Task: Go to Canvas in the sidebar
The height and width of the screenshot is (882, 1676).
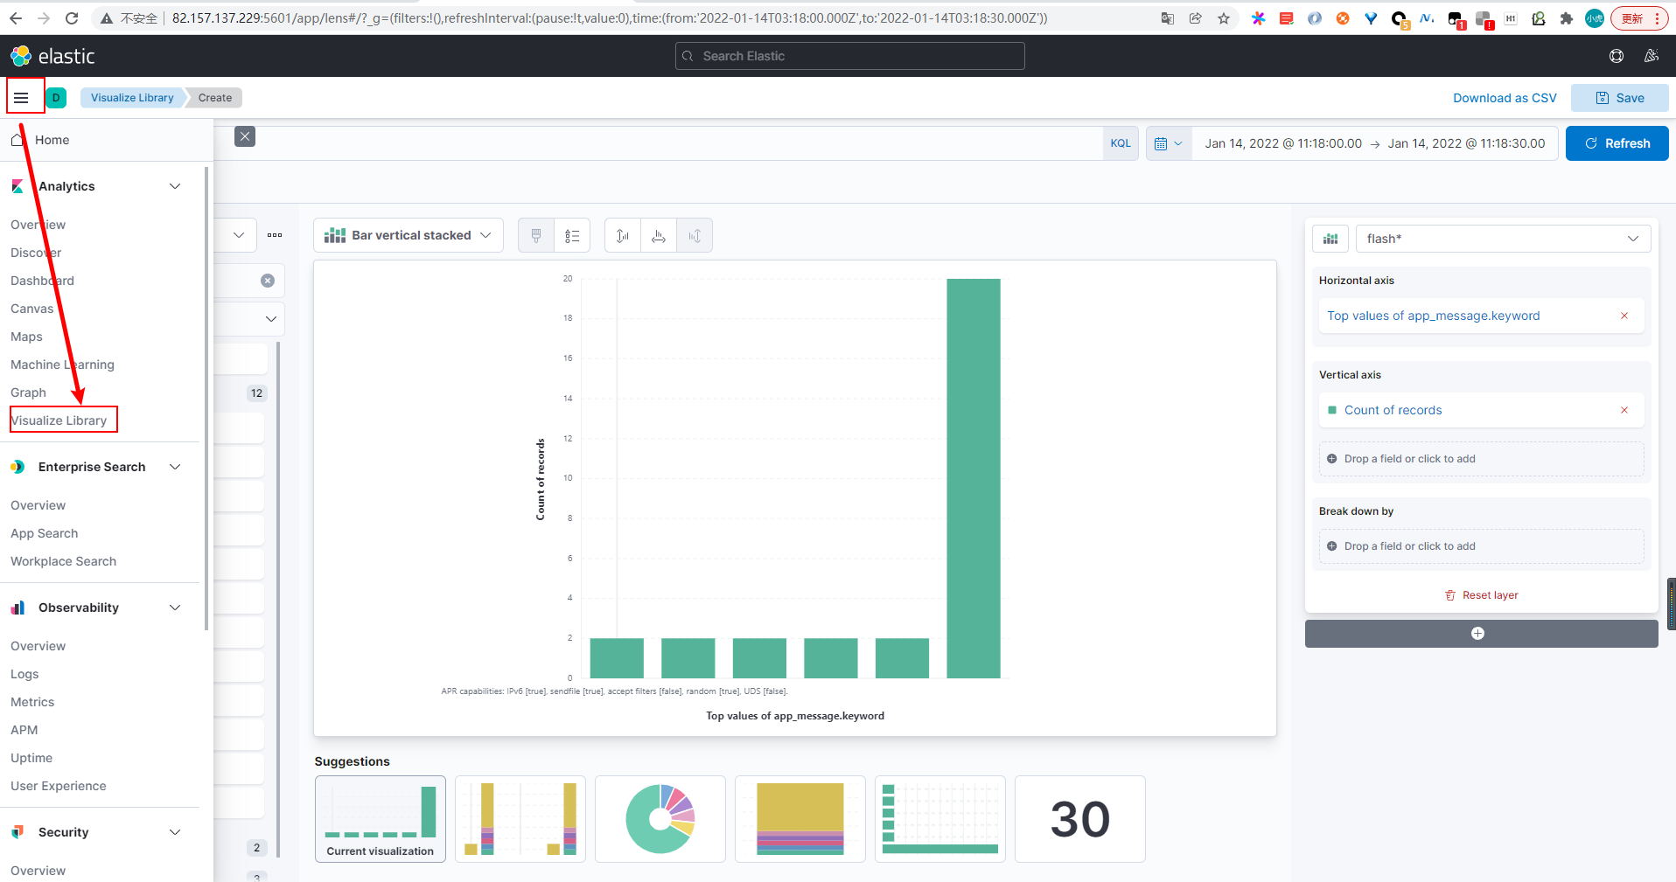Action: click(x=32, y=309)
